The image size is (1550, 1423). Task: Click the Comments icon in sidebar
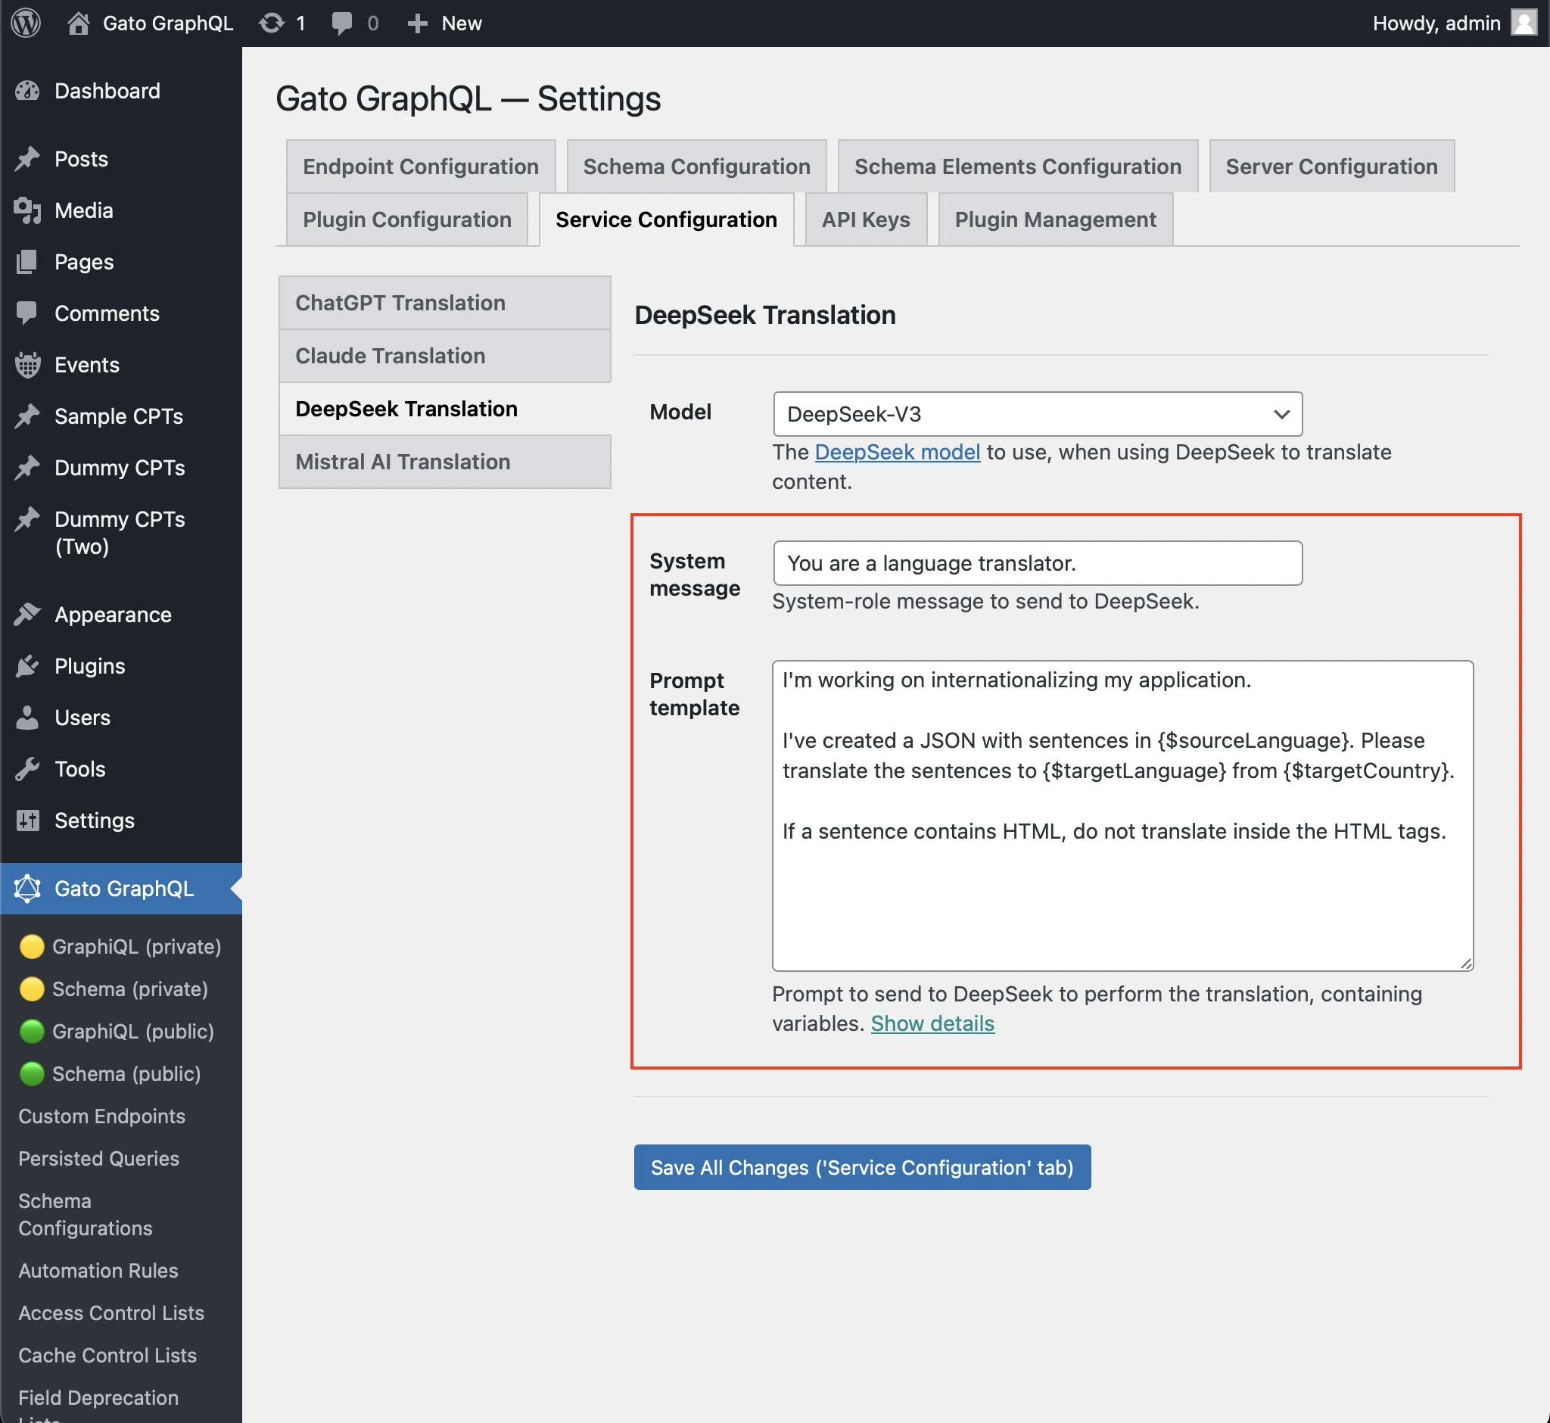click(x=28, y=313)
